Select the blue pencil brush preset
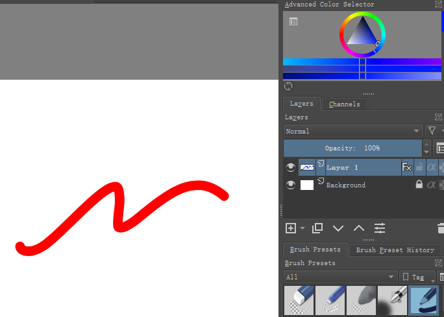The image size is (444, 317). pyautogui.click(x=330, y=300)
